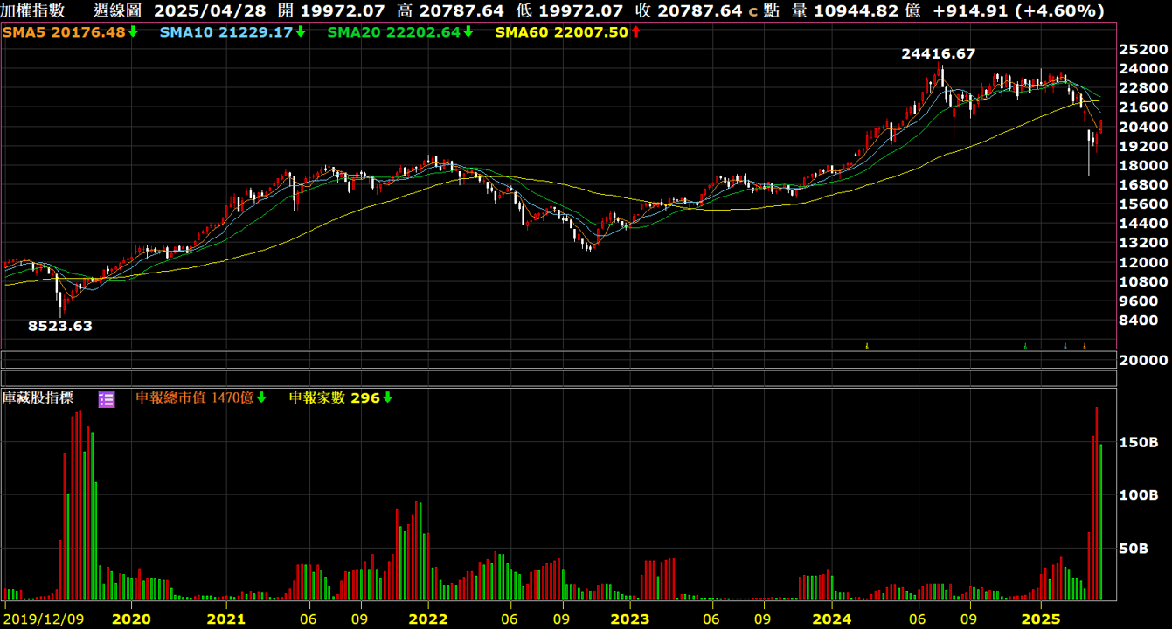Click the 2023 year label on time axis

tap(631, 619)
